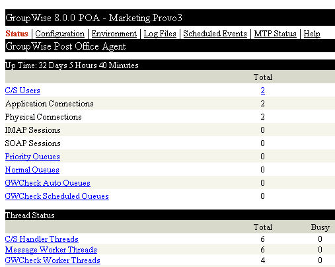Click the Total header in Thread Status

pos(263,227)
